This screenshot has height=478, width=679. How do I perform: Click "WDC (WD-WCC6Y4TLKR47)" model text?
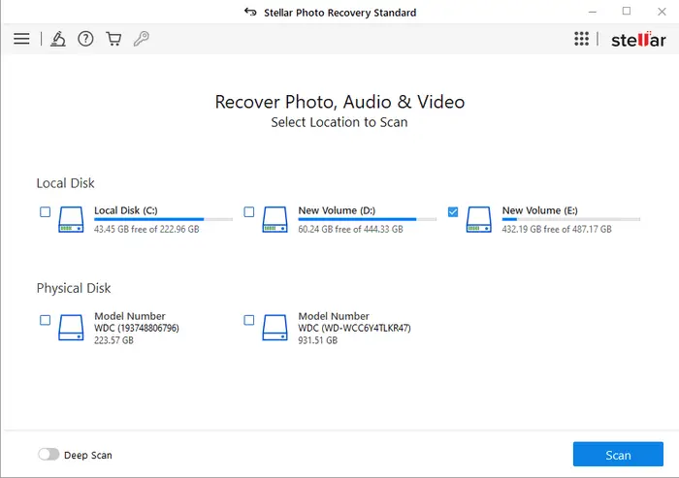click(x=355, y=328)
